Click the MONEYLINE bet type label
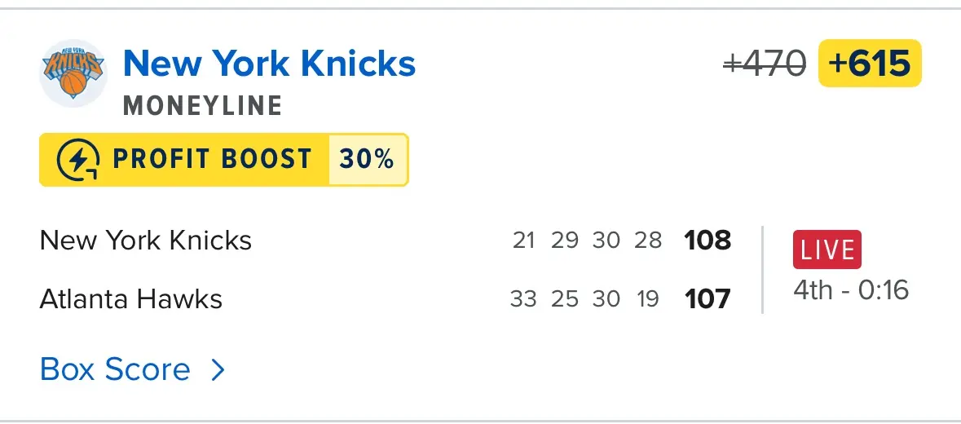 pyautogui.click(x=203, y=106)
